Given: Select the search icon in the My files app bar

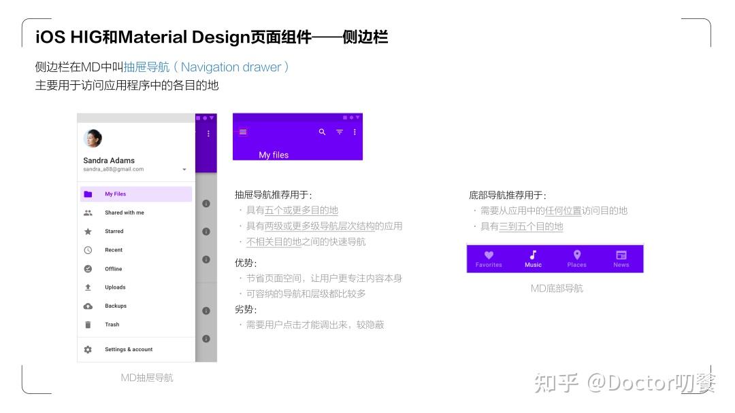Looking at the screenshot, I should (x=322, y=132).
